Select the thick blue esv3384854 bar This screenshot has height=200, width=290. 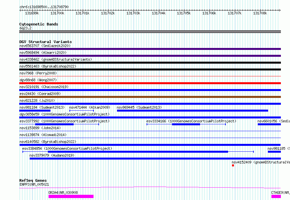click(x=138, y=152)
